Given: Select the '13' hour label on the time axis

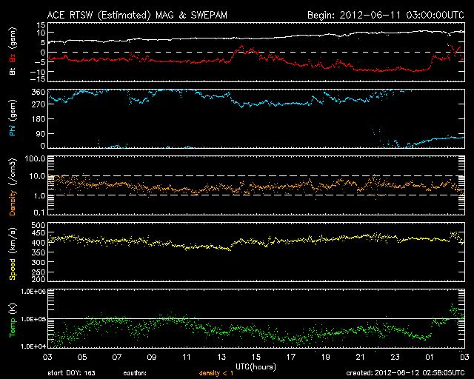Looking at the screenshot, I should click(221, 358).
